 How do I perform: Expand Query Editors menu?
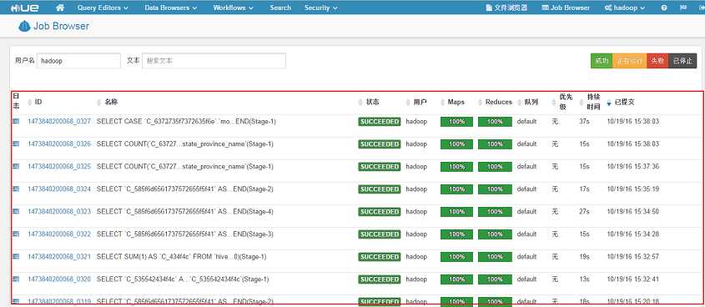[103, 8]
